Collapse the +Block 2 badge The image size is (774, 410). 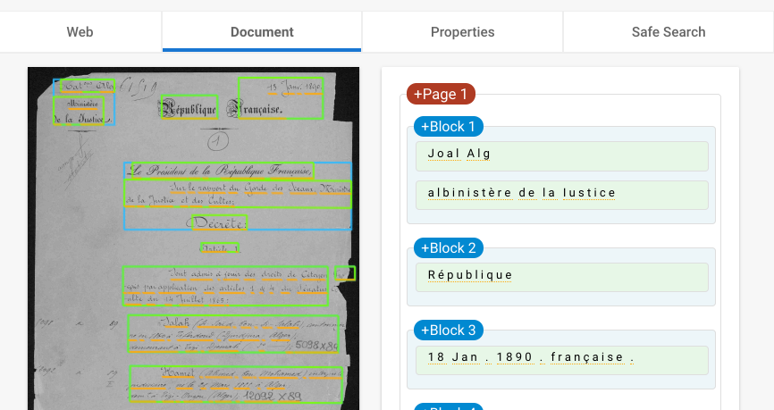click(x=448, y=247)
